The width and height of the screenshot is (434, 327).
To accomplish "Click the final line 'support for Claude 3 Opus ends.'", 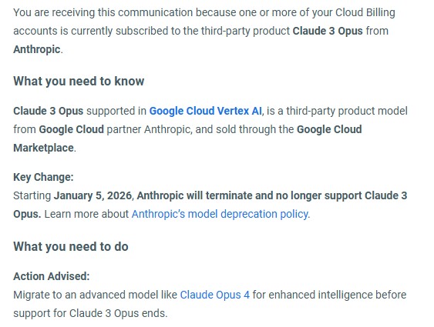I will click(90, 313).
